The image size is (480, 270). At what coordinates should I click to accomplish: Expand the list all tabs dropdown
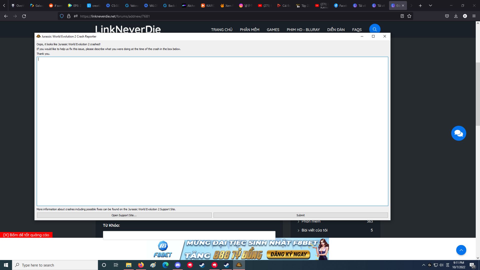[430, 5]
